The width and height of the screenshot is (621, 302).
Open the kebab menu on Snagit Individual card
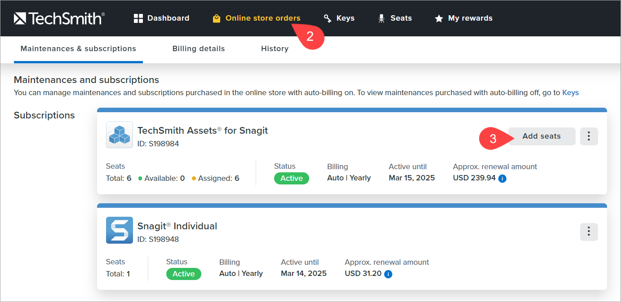589,232
